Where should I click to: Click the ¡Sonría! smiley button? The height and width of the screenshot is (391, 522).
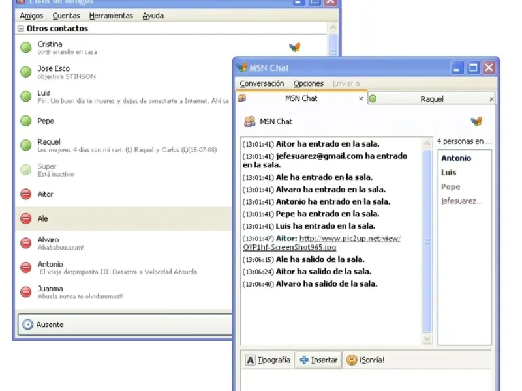365,360
